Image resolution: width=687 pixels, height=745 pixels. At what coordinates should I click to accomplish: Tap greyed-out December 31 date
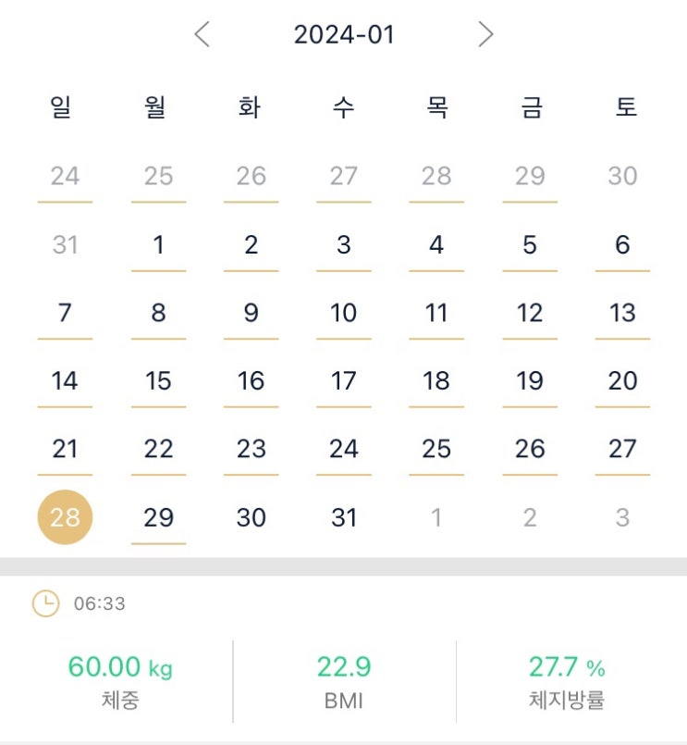(65, 244)
